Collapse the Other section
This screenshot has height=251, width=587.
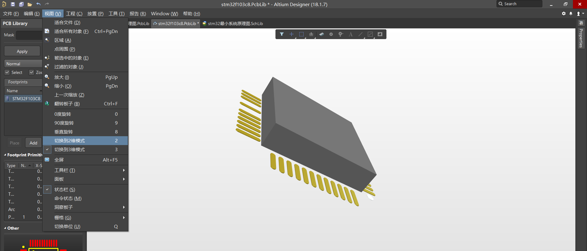[x=5, y=228]
